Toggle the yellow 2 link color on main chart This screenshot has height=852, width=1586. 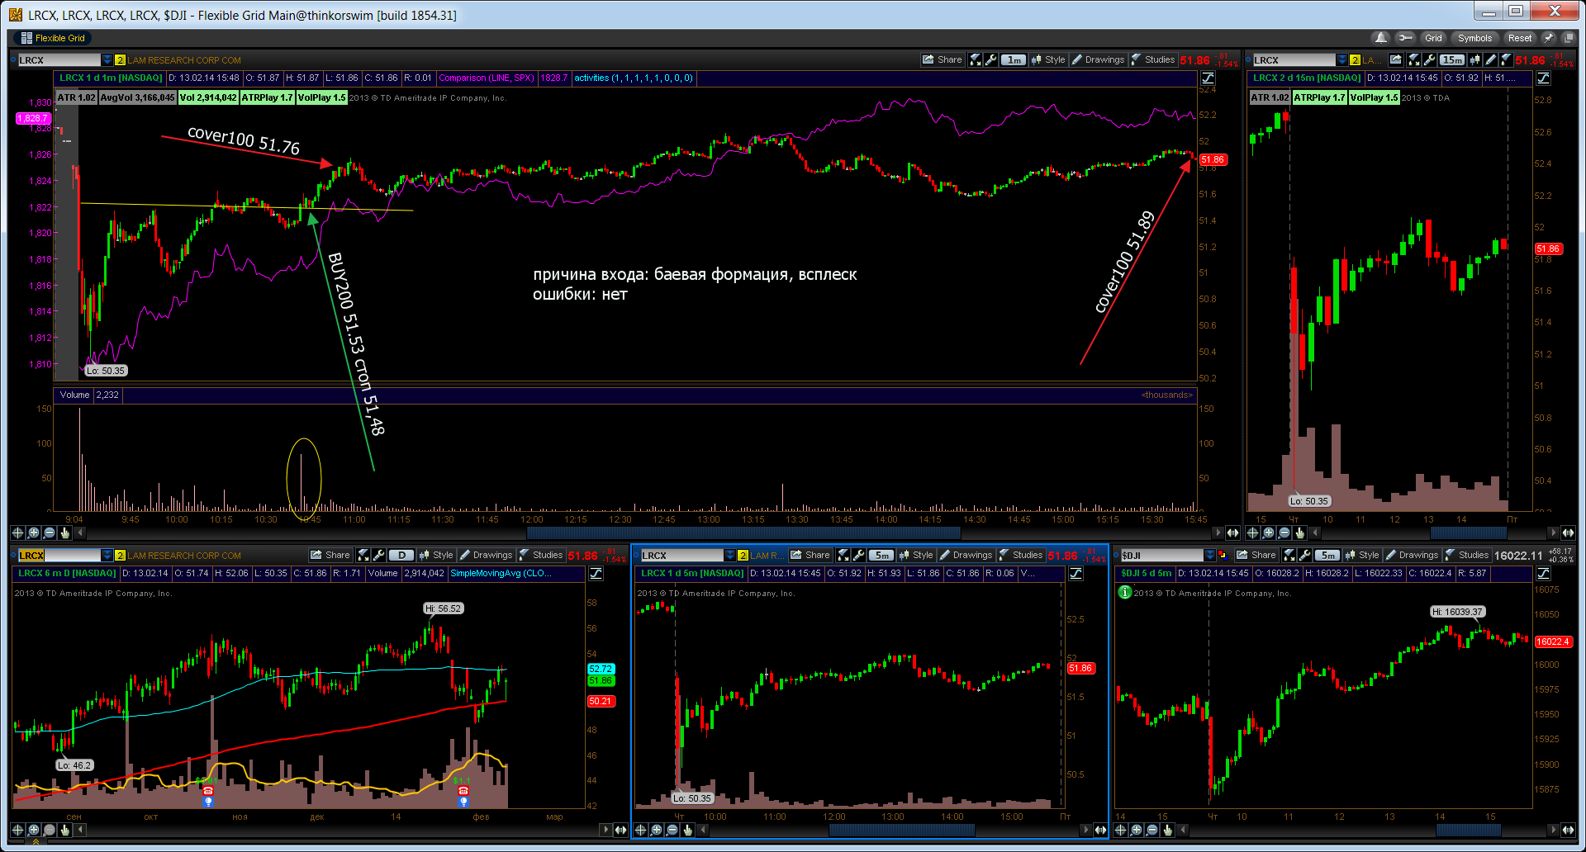tap(120, 60)
